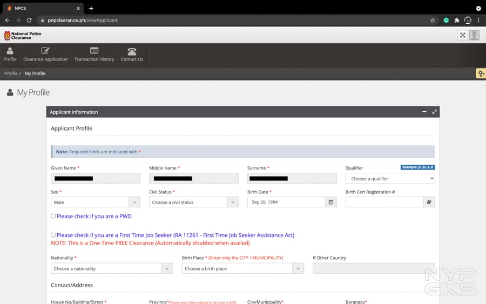Open the user avatar menu
The width and height of the screenshot is (486, 304).
(x=474, y=35)
